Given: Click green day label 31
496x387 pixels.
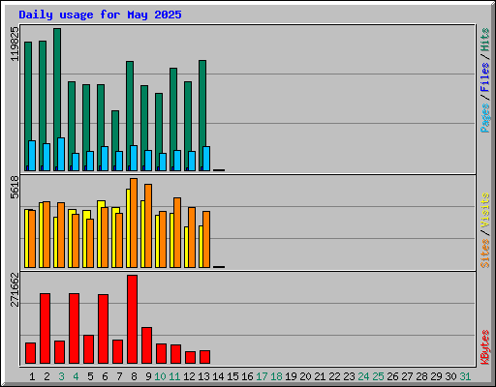Looking at the screenshot, I should tap(465, 376).
